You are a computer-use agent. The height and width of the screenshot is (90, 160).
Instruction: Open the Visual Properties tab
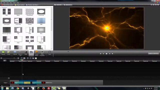[x=42, y=53]
